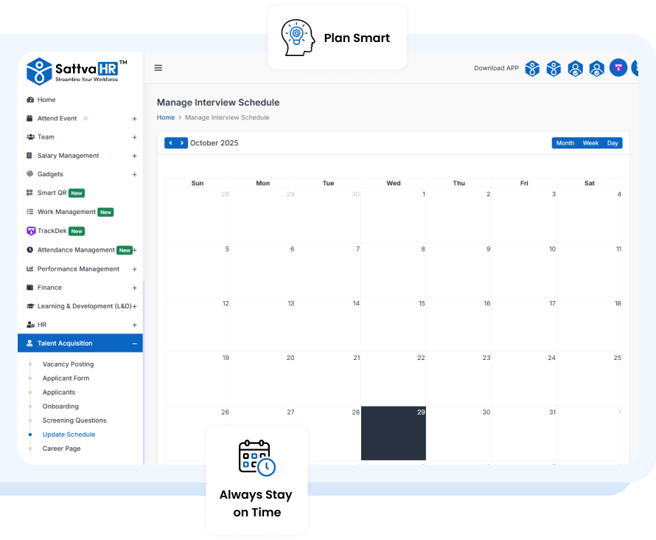Go to previous month in calendar
Viewport: 656px width, 540px height.
pyautogui.click(x=170, y=143)
